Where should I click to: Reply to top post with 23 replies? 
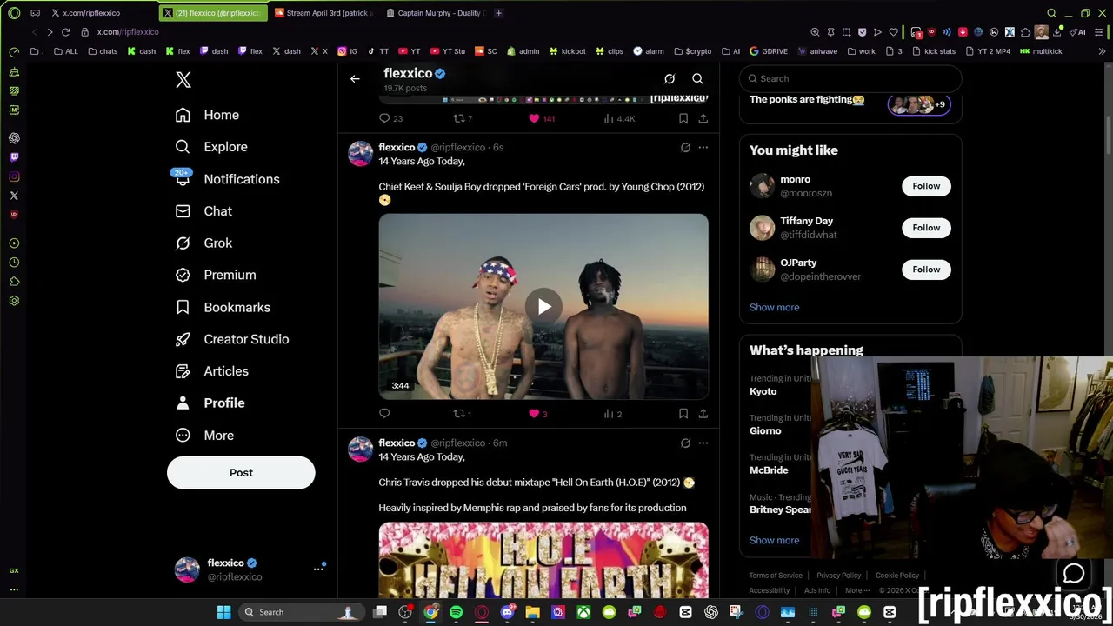(391, 118)
